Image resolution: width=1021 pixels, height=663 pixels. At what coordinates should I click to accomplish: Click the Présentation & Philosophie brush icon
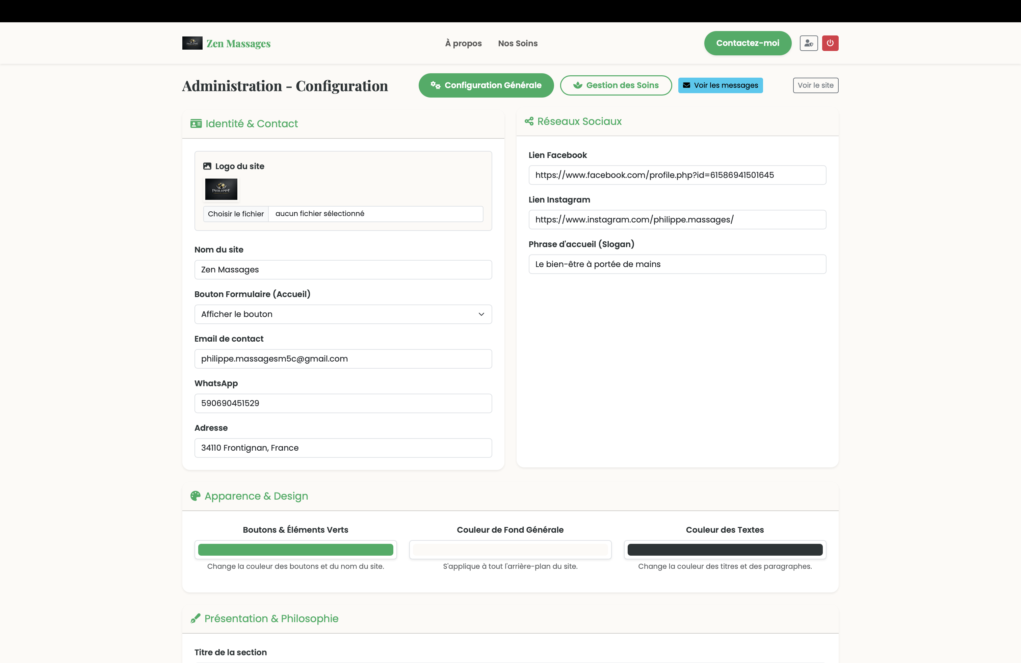click(x=195, y=618)
